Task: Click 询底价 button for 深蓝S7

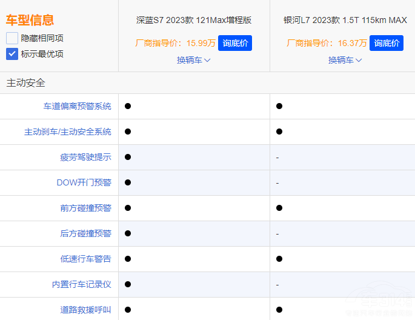Action: coord(234,43)
